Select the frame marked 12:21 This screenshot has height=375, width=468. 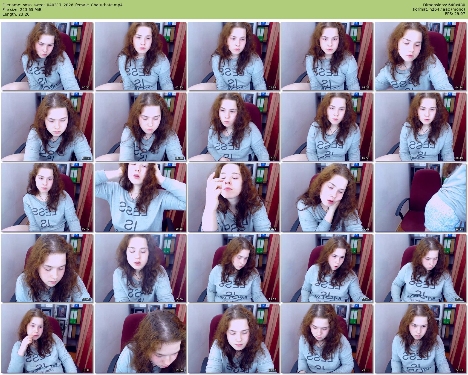click(327, 197)
